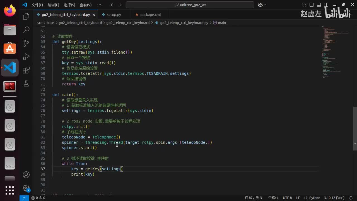Open the Run and Debug view
The width and height of the screenshot is (357, 201).
[x=26, y=56]
